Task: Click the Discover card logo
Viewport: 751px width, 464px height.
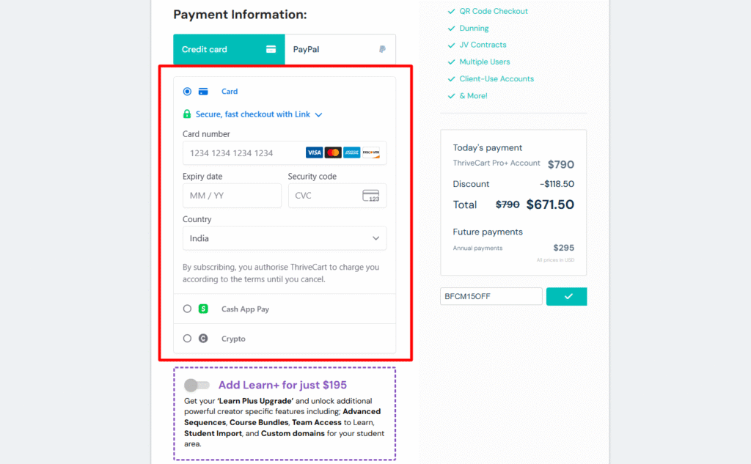Action: (371, 152)
